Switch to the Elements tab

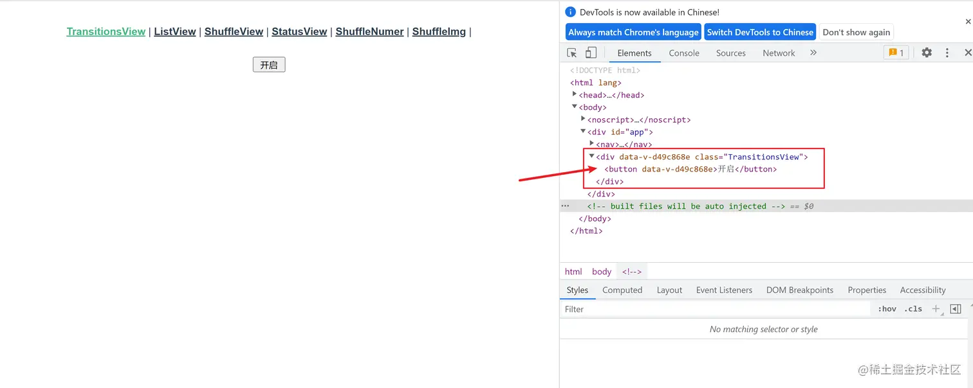[635, 53]
